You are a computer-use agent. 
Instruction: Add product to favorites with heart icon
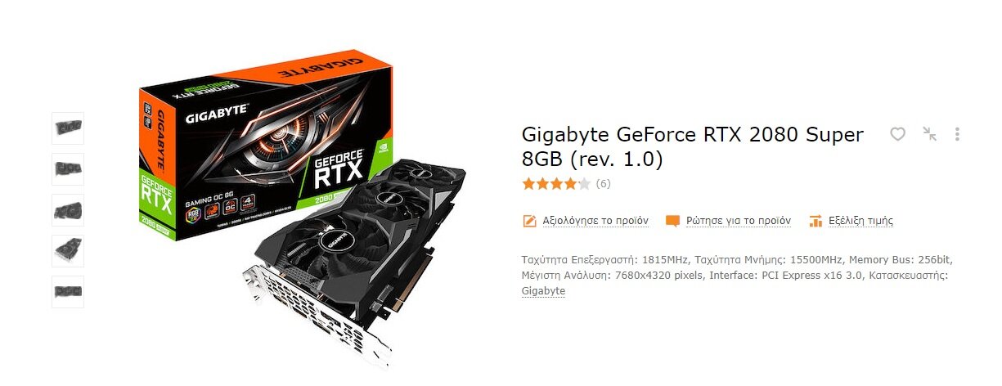(897, 134)
